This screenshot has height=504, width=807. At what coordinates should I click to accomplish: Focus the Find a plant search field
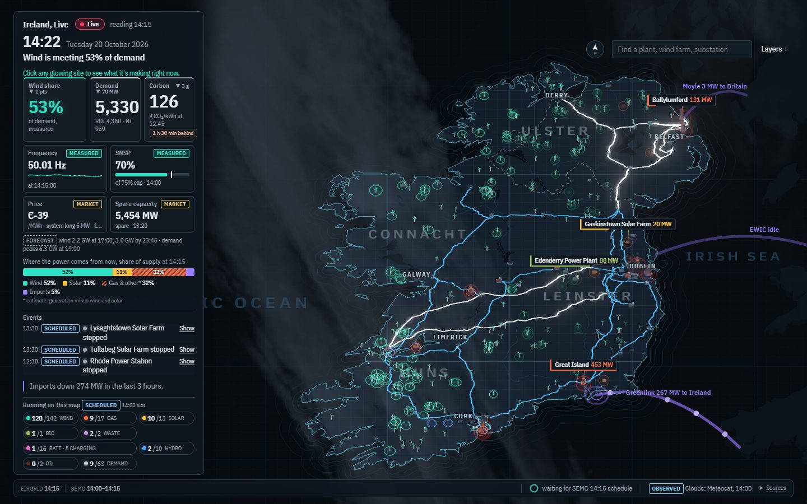point(681,49)
